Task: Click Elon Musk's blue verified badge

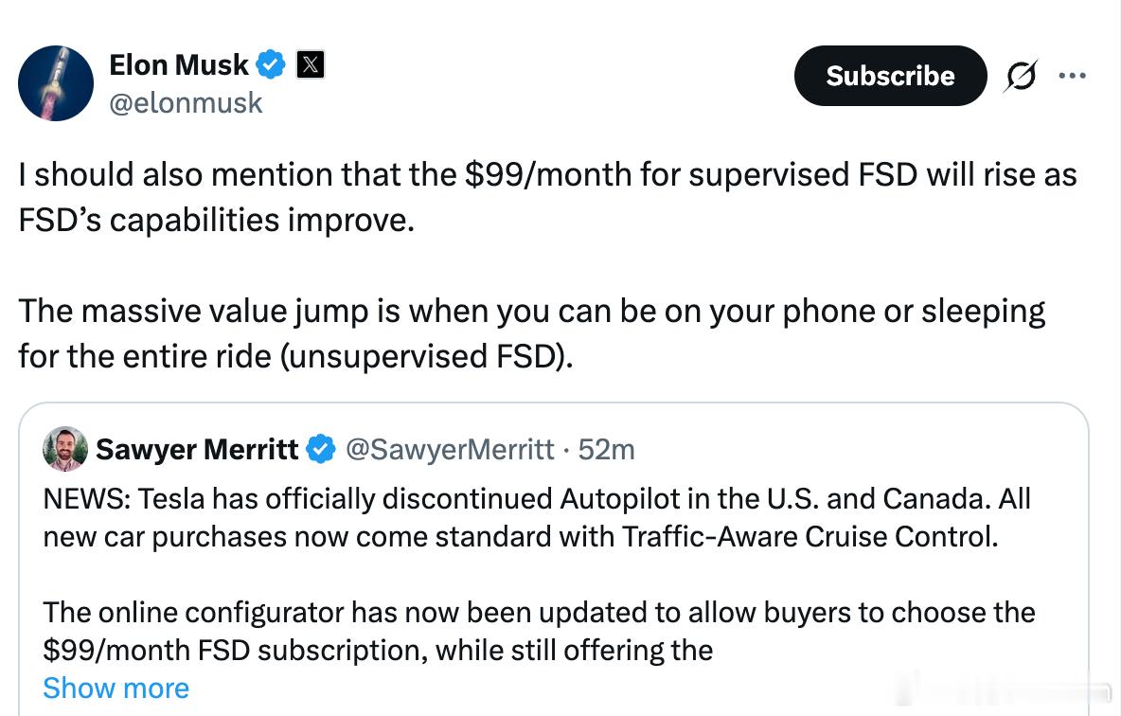Action: click(x=273, y=64)
